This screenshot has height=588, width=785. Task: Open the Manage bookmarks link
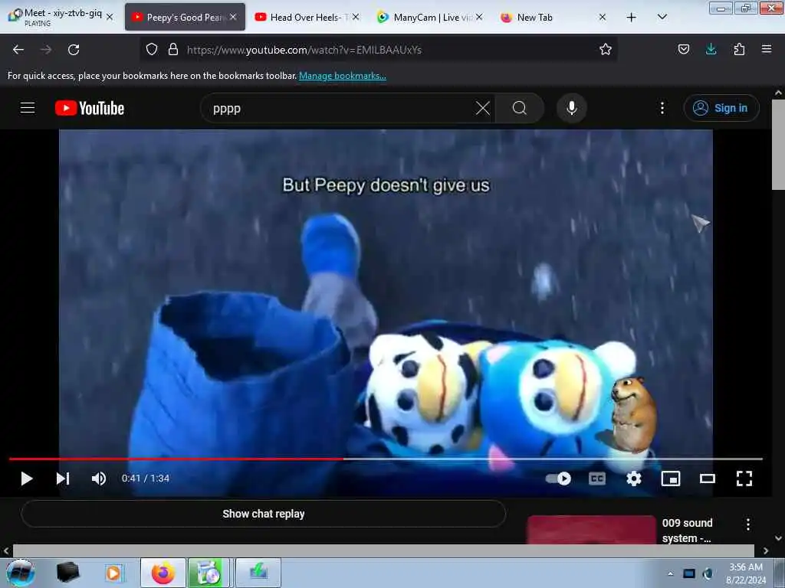tap(343, 76)
